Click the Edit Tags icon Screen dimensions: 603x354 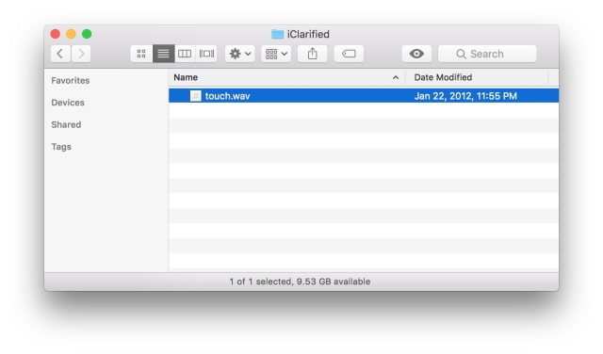coord(349,54)
